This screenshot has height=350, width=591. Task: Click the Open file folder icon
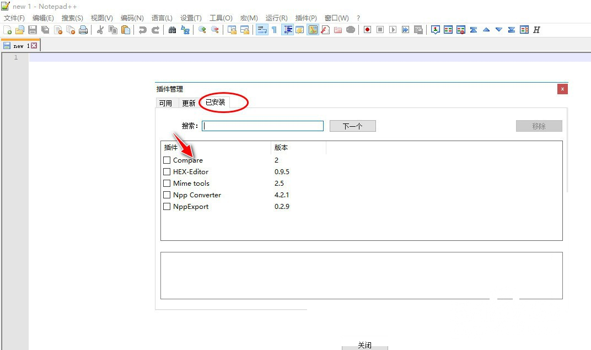coord(20,30)
